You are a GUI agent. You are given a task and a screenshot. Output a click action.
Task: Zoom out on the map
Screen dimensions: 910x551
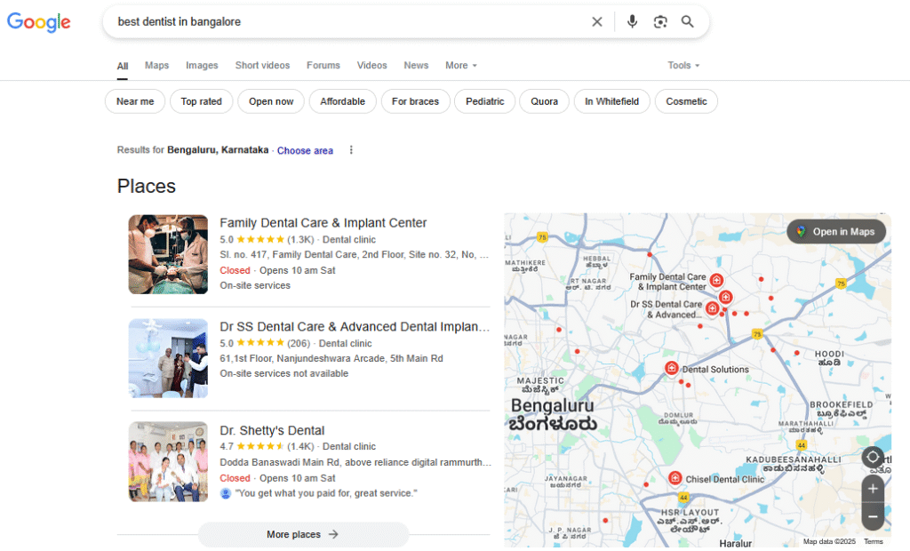click(873, 516)
